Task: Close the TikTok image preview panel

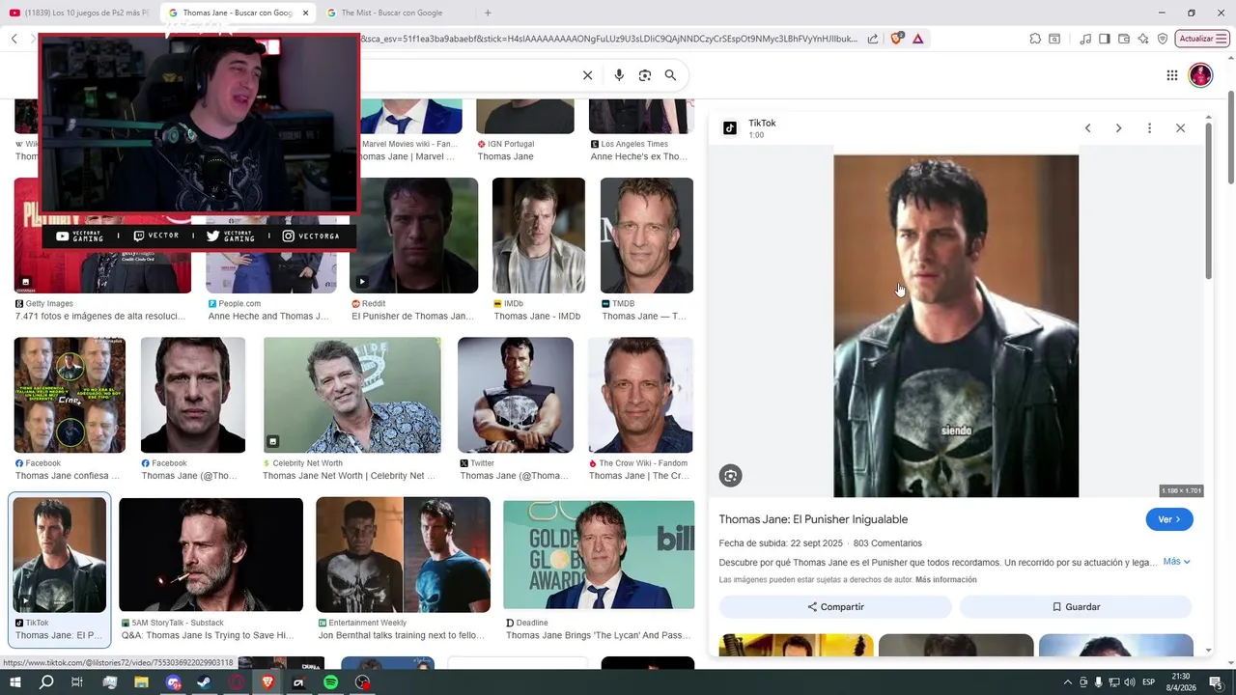Action: tap(1180, 128)
